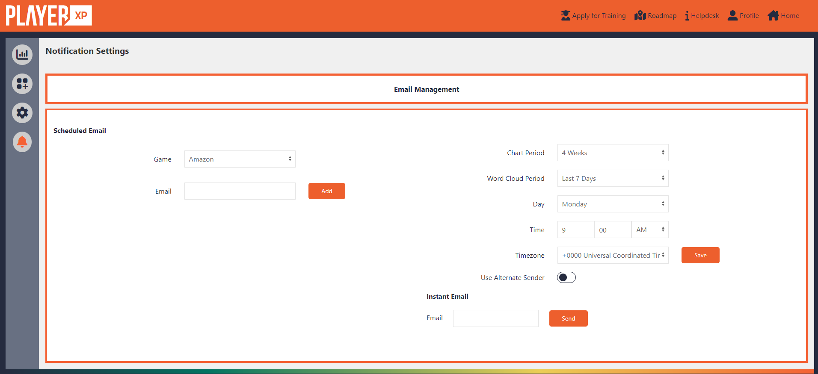This screenshot has width=818, height=374.
Task: Click the Add email button
Action: 327,191
